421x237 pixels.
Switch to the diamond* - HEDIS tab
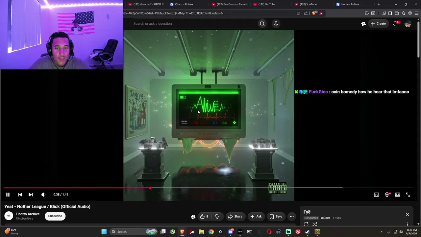[146, 4]
